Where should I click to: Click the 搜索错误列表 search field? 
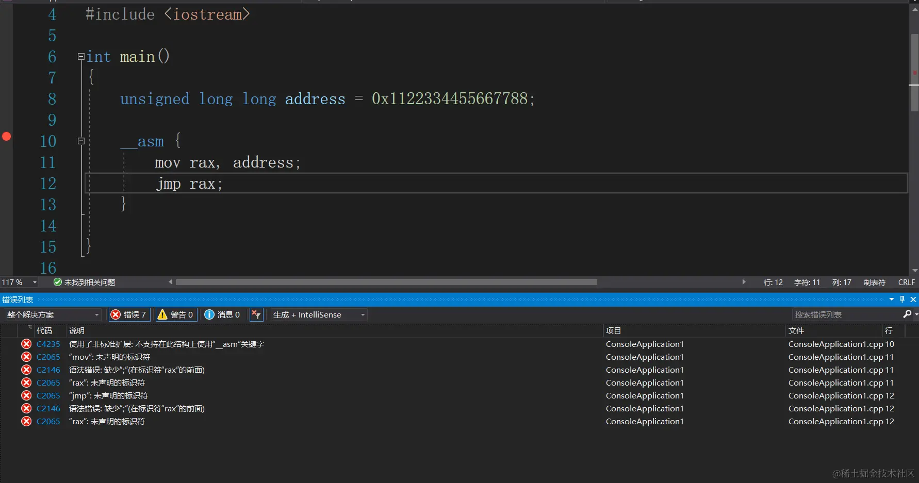point(846,314)
